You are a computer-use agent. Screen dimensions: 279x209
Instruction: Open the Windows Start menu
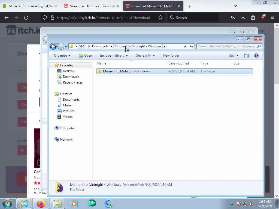click(7, 204)
